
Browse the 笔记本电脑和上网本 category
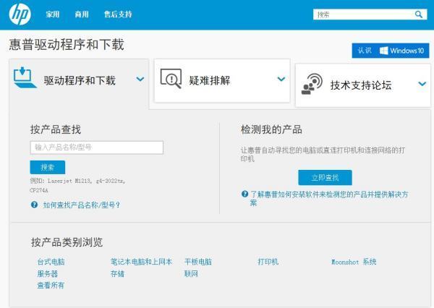point(142,262)
